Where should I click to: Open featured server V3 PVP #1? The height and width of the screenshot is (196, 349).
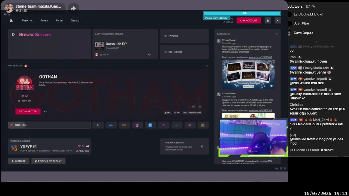(49, 146)
